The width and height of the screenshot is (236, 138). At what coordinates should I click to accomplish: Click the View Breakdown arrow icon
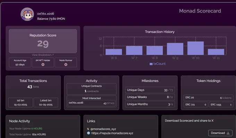point(53,55)
